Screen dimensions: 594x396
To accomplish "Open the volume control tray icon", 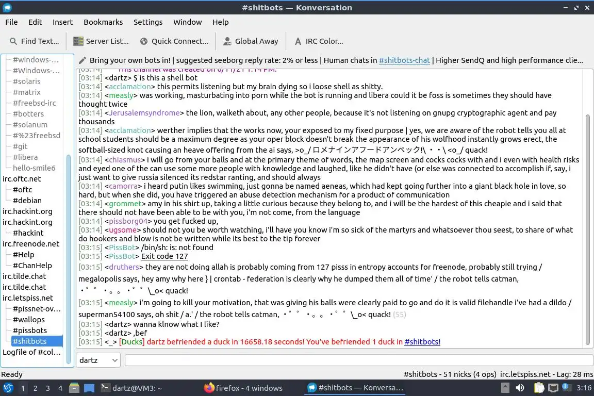I will click(x=520, y=388).
